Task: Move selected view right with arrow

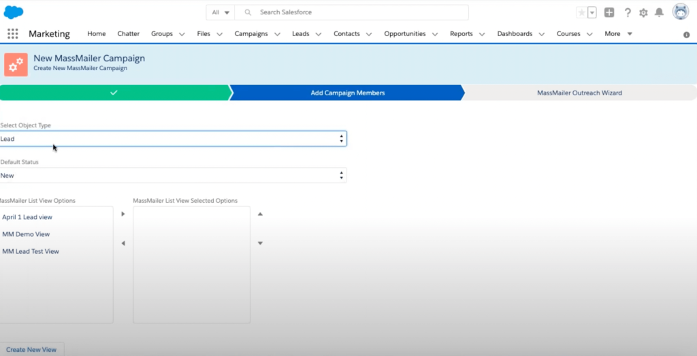Action: [123, 214]
